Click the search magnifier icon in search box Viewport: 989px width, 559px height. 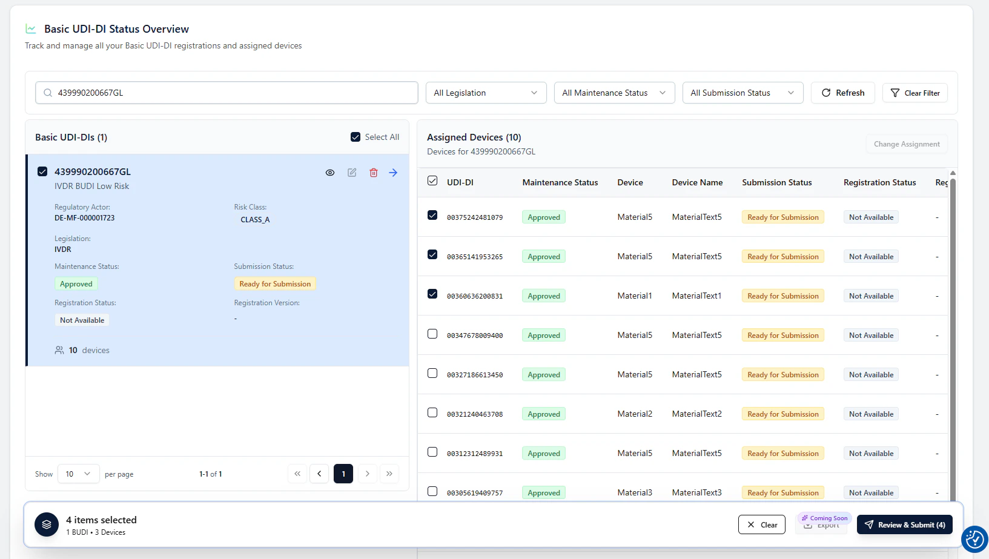[x=48, y=93]
